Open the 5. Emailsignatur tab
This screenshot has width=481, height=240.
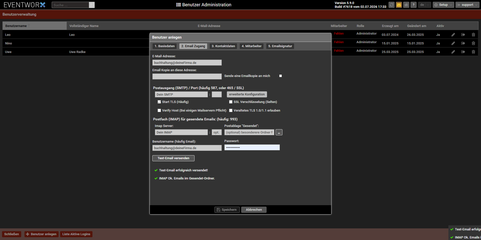pos(280,46)
